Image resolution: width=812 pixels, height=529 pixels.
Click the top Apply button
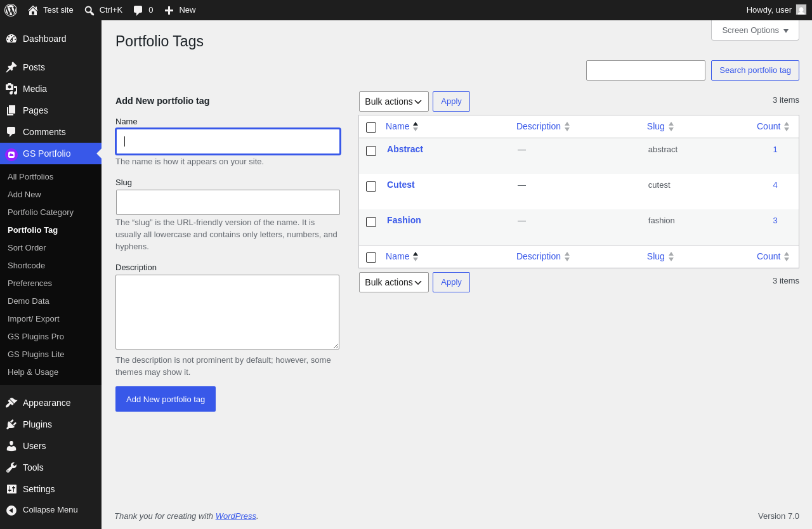click(x=451, y=101)
